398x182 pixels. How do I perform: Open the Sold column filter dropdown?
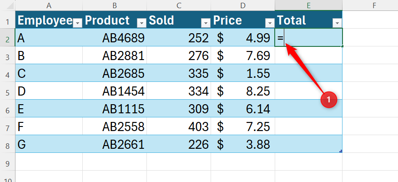206,23
